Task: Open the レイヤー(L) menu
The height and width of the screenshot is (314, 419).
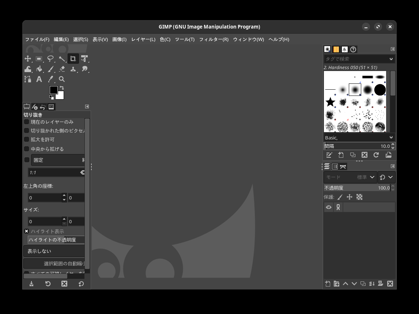Action: point(143,39)
